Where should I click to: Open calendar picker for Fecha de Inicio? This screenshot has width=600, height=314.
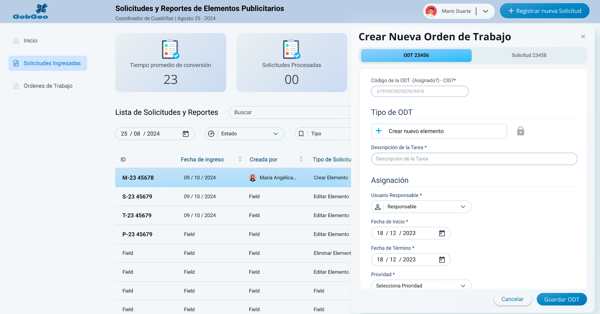pos(442,233)
